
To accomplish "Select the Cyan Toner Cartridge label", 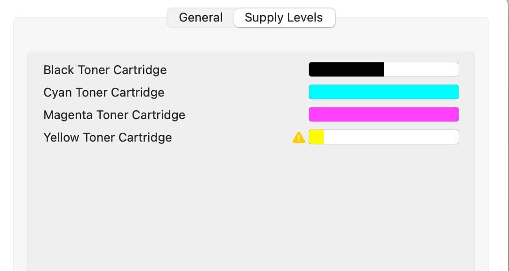I will pos(104,92).
